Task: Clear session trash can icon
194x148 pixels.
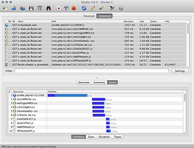Action: (40, 8)
